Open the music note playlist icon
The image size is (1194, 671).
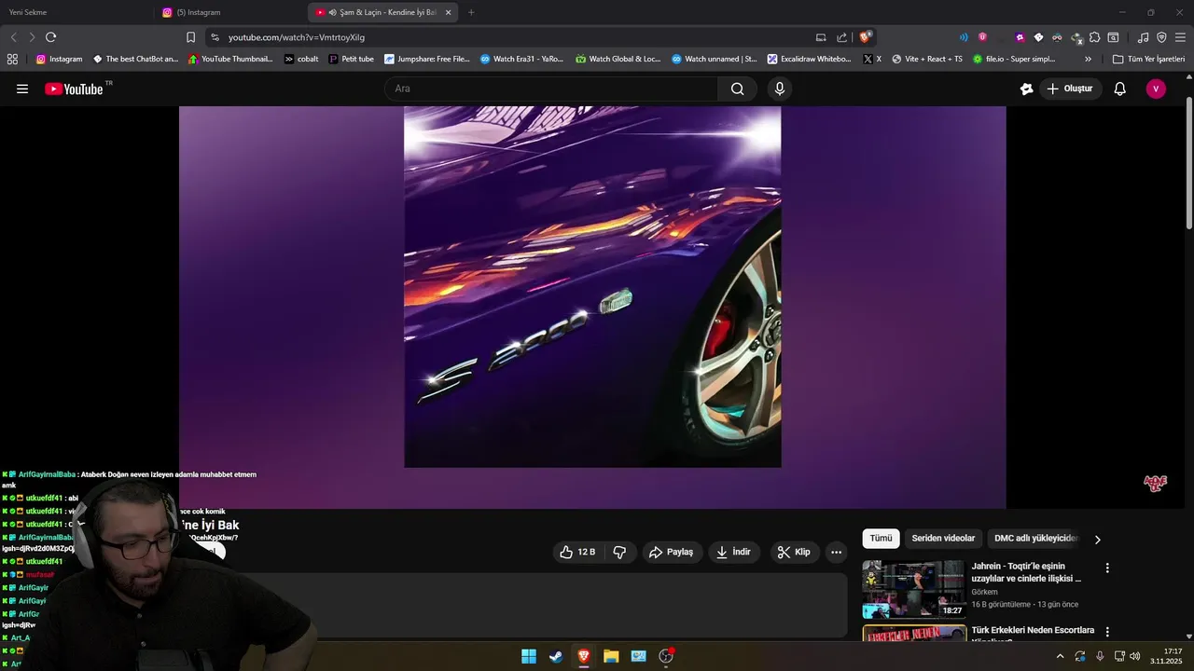tap(1144, 37)
